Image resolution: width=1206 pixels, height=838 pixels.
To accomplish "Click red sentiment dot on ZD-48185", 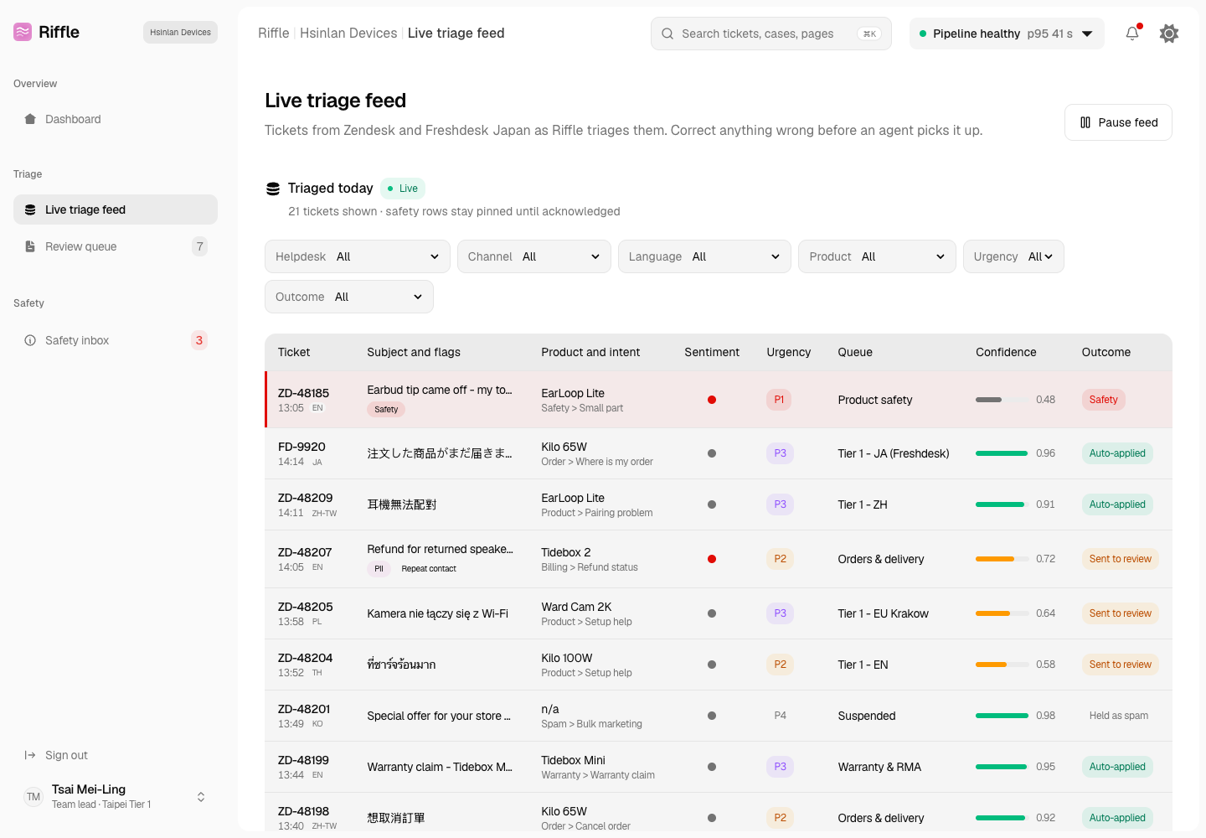I will tap(712, 400).
